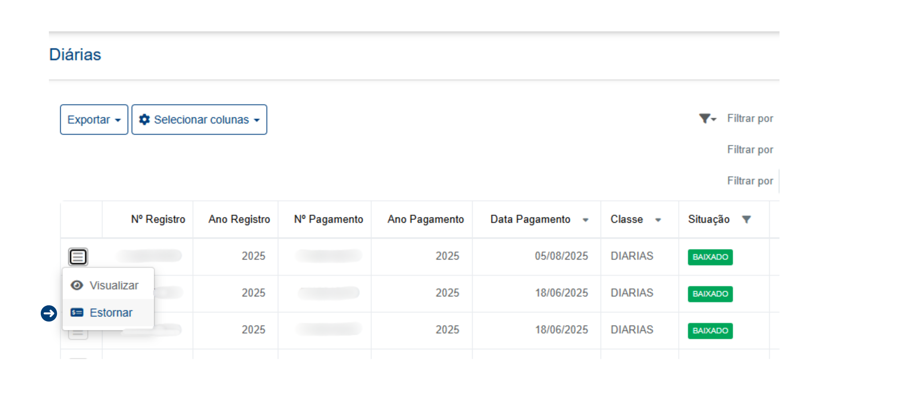
Task: Click the Ano Pagamento column header
Action: pyautogui.click(x=425, y=219)
